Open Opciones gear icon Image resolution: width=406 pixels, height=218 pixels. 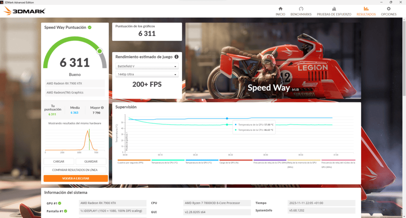(x=389, y=9)
